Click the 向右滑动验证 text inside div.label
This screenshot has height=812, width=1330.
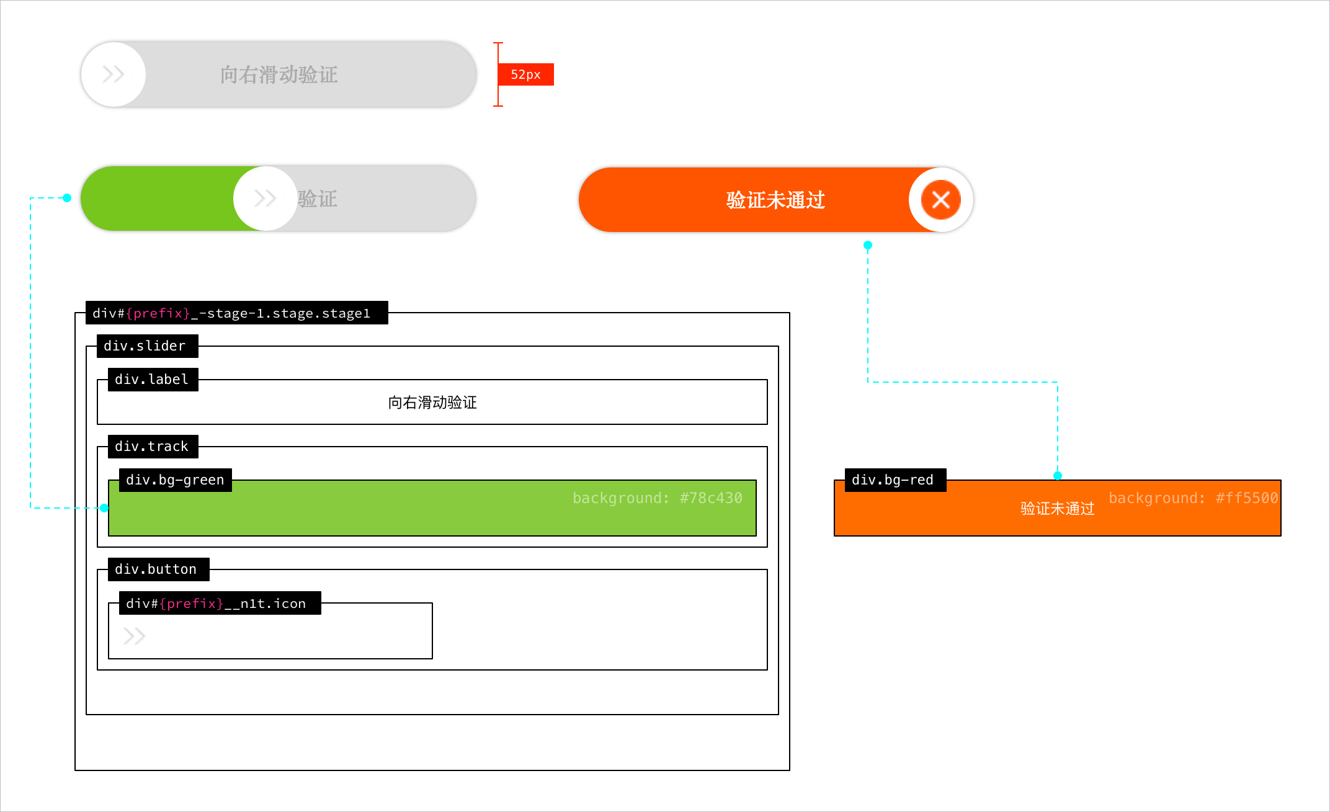[432, 402]
